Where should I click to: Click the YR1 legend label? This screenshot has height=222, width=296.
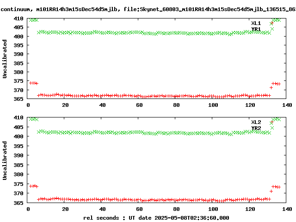click(256, 29)
